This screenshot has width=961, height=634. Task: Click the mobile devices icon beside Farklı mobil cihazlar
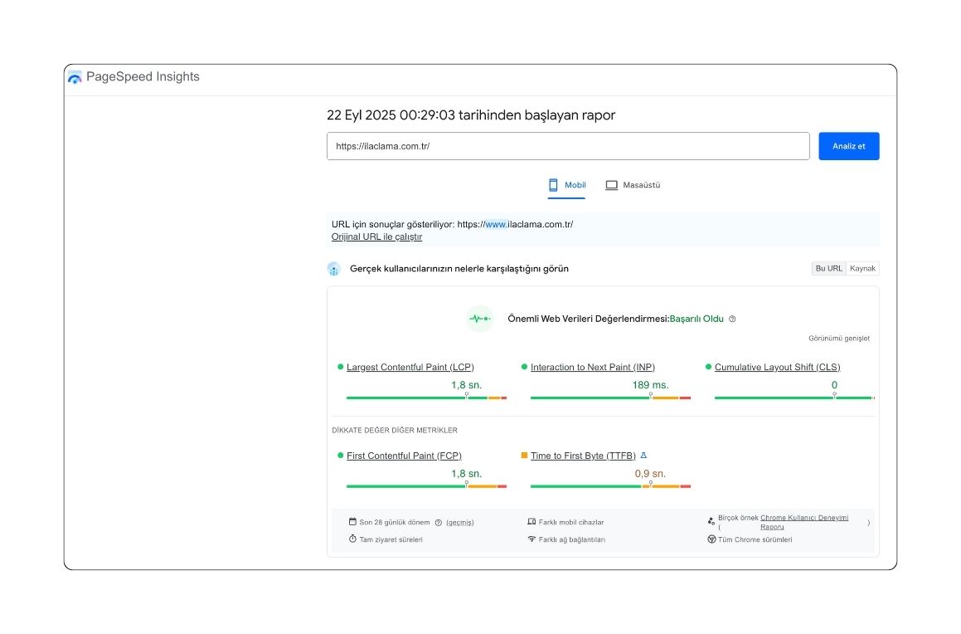pos(531,521)
